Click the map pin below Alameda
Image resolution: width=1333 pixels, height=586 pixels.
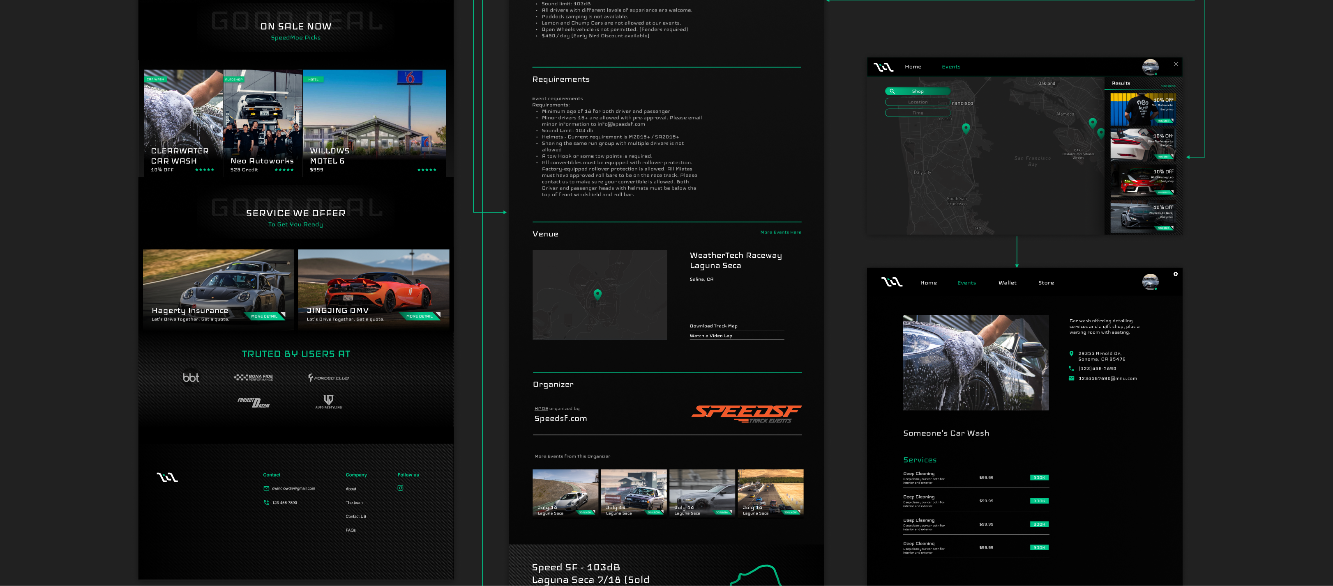[1092, 123]
